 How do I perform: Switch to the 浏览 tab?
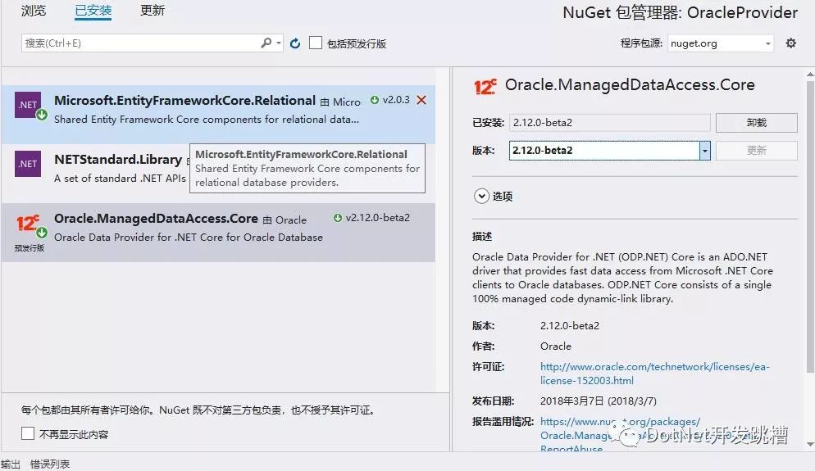pyautogui.click(x=34, y=11)
